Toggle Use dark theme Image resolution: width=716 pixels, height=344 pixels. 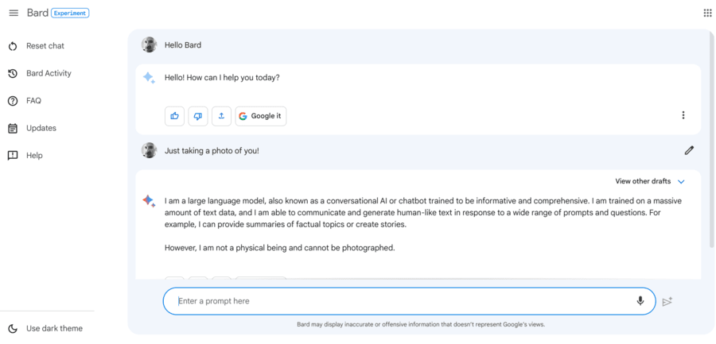click(x=54, y=328)
